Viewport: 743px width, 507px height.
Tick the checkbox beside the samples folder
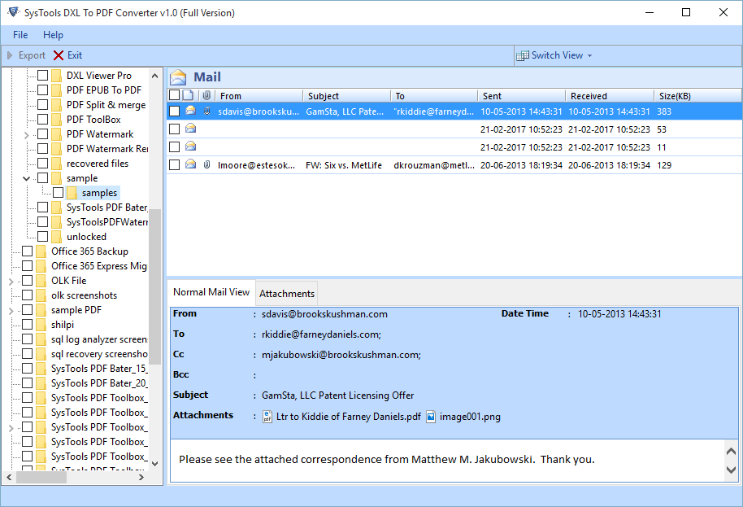pos(57,192)
